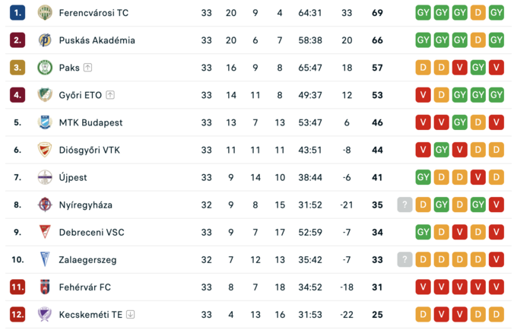This screenshot has height=330, width=517.
Task: Click the Fehérvár FC club badge
Action: coord(44,287)
